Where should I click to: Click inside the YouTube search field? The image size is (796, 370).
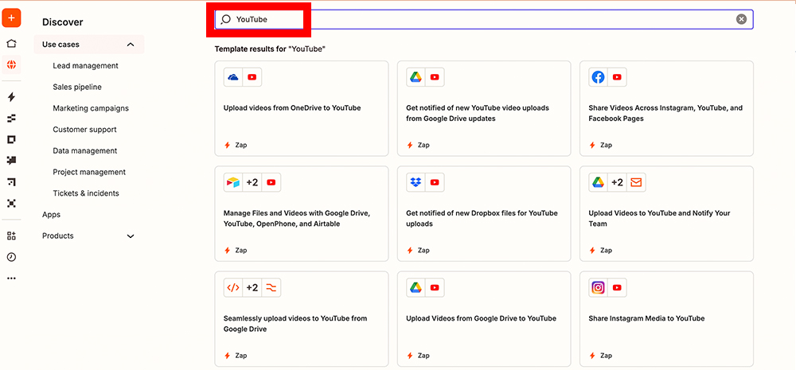point(484,19)
